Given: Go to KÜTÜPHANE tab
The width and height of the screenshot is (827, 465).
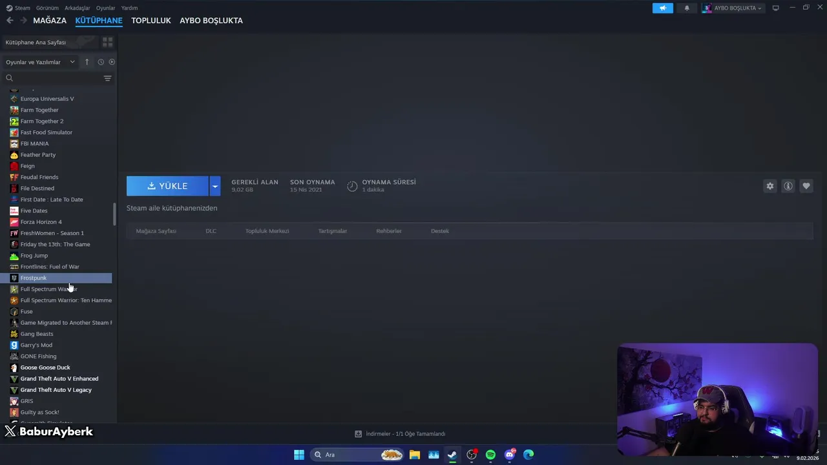Looking at the screenshot, I should 99,21.
